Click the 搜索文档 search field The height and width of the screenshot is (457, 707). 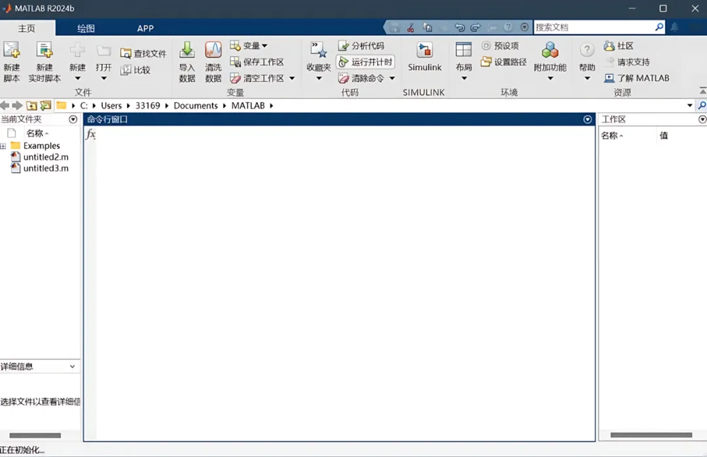[x=594, y=27]
